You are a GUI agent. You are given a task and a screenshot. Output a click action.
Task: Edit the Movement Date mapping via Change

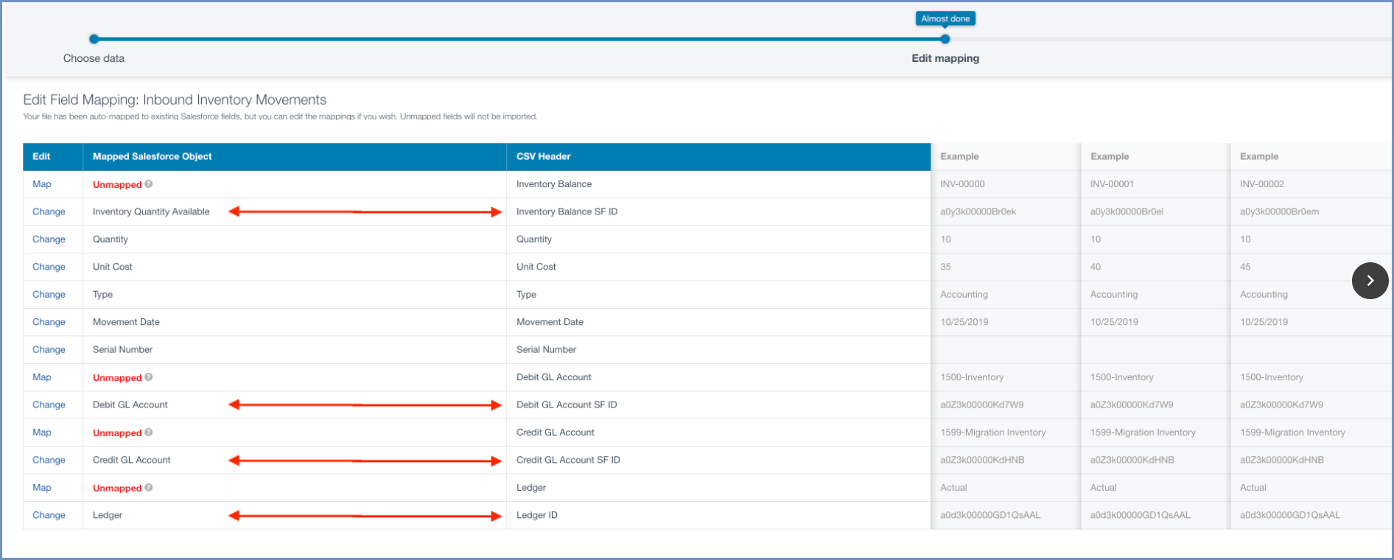49,322
